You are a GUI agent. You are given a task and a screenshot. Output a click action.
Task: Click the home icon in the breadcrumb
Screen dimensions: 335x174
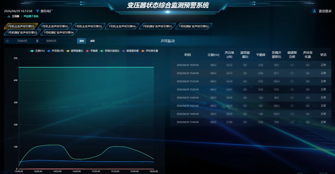[9, 16]
